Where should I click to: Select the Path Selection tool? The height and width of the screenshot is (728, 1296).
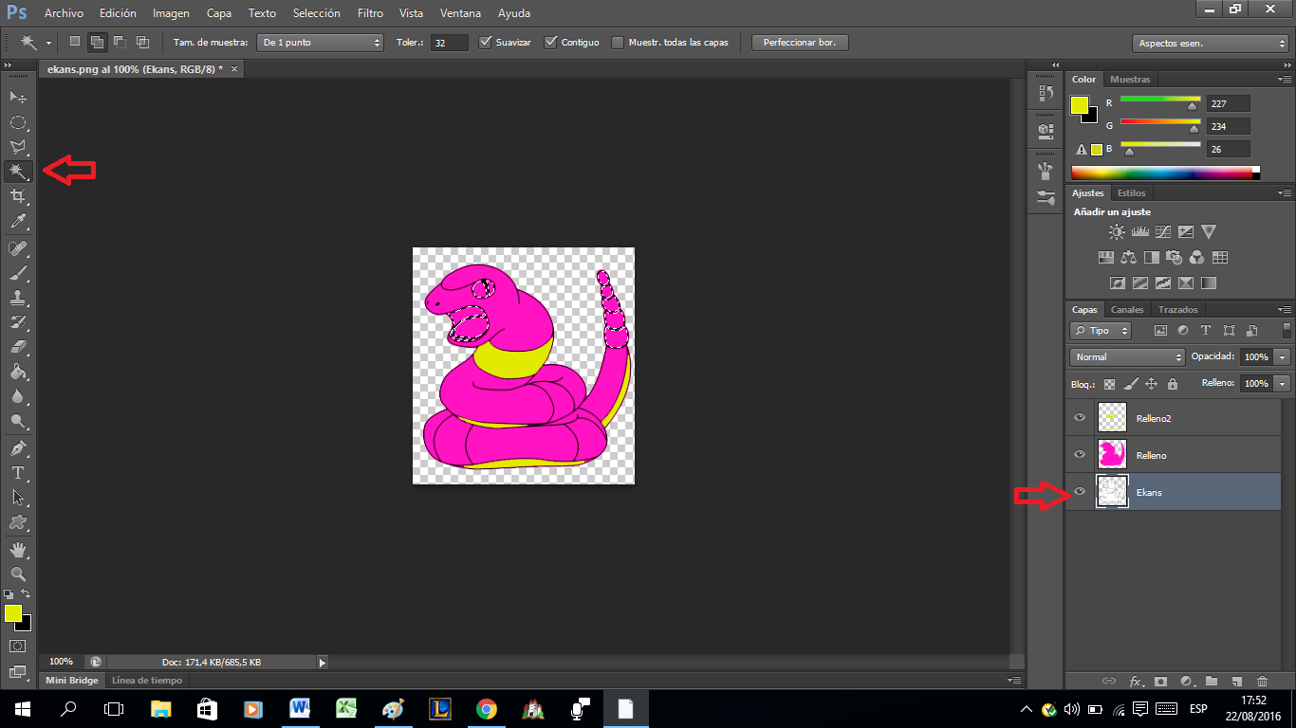[18, 497]
